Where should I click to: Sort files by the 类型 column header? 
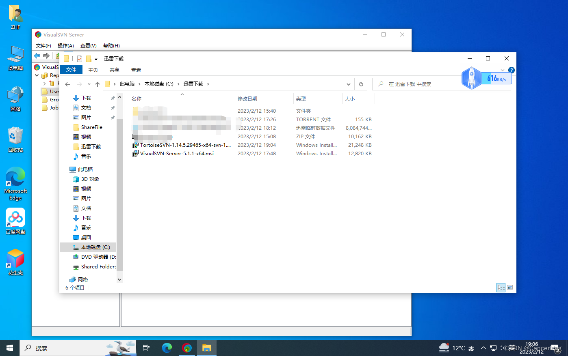318,99
